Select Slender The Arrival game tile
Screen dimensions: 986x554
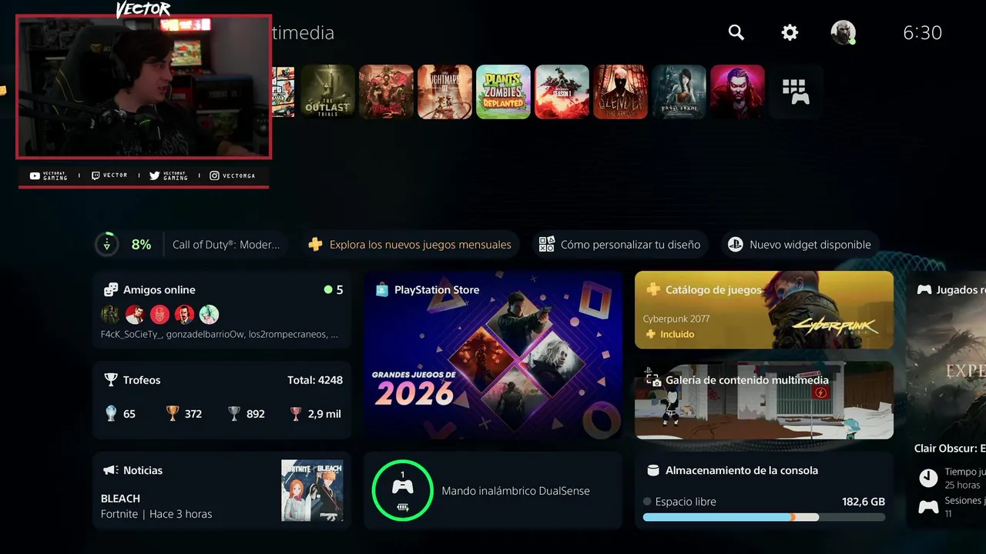[620, 92]
